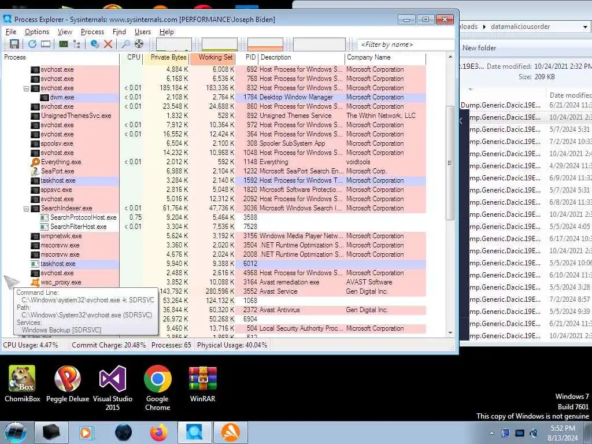The height and width of the screenshot is (444, 592).
Task: Click the Save toolbar icon
Action: point(14,44)
